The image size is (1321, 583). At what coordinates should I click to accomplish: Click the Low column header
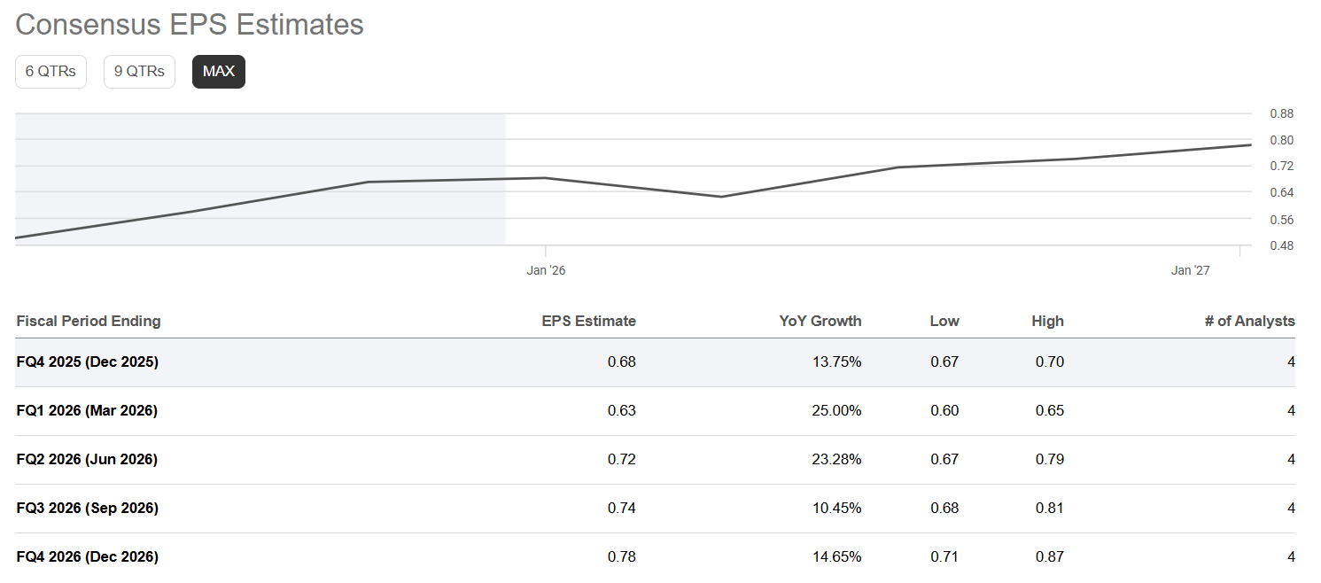pyautogui.click(x=944, y=321)
